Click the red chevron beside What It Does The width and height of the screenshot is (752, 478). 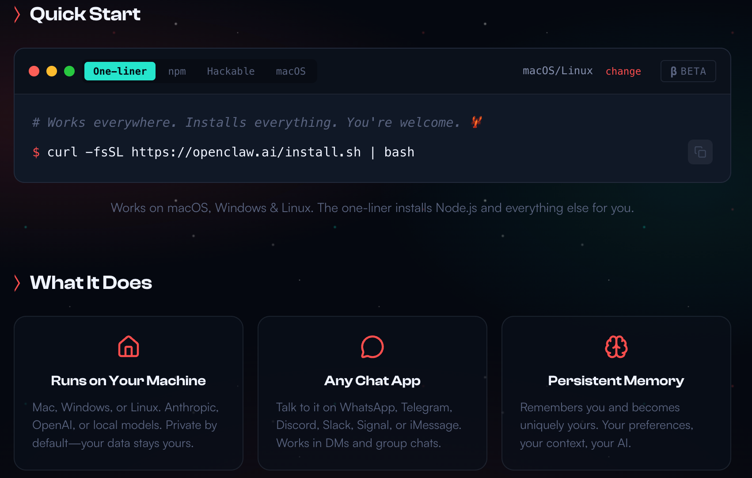[17, 283]
